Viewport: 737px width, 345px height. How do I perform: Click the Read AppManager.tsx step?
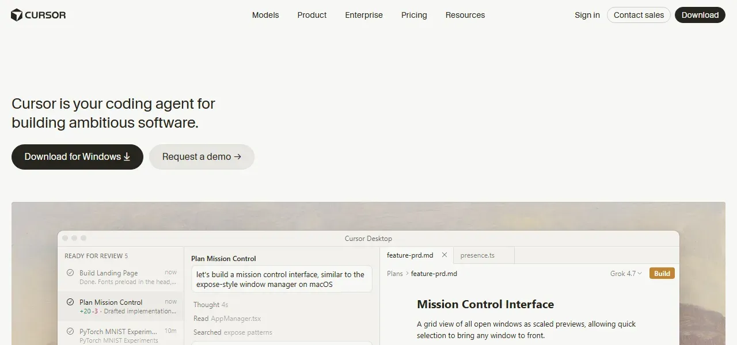tap(227, 319)
